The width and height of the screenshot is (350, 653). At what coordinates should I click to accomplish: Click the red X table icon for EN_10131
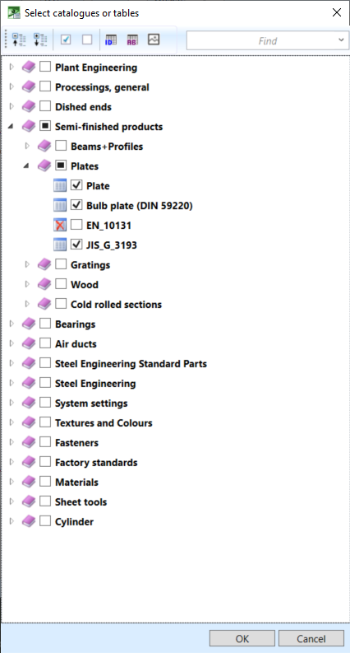coord(60,225)
